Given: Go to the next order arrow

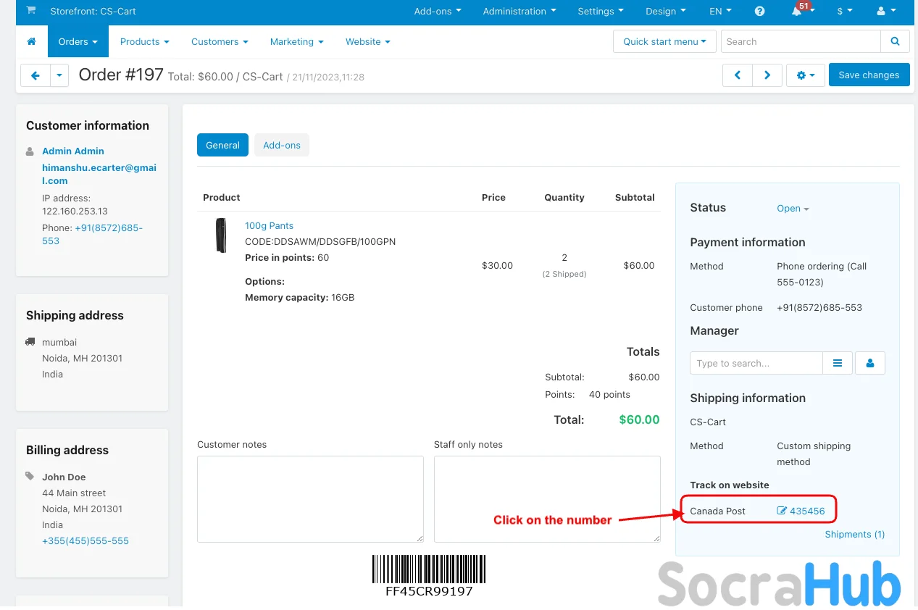Looking at the screenshot, I should [x=767, y=75].
